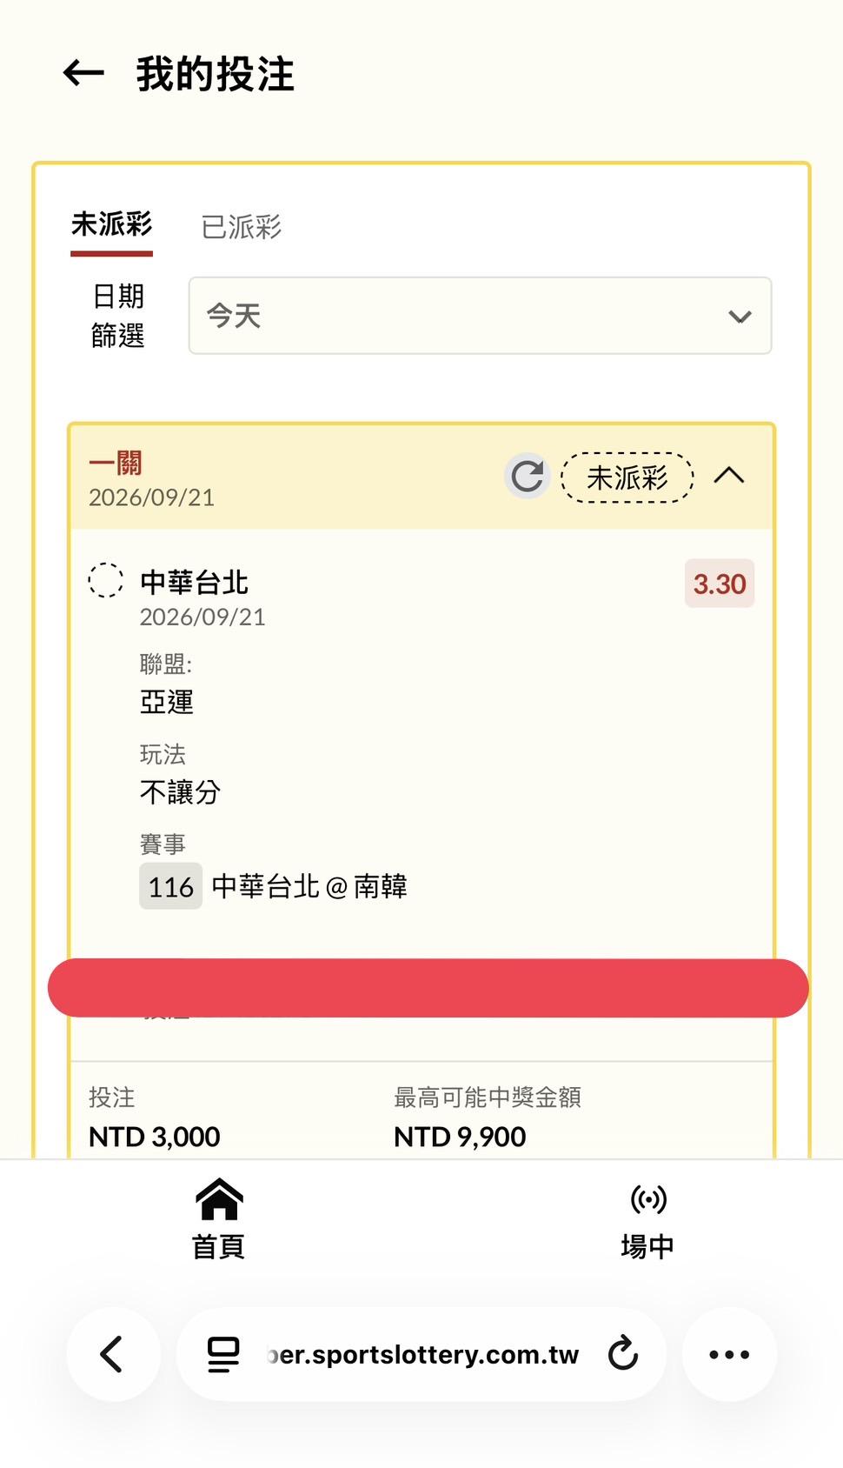
Task: Open the 今天 date filter dropdown
Action: pos(480,316)
